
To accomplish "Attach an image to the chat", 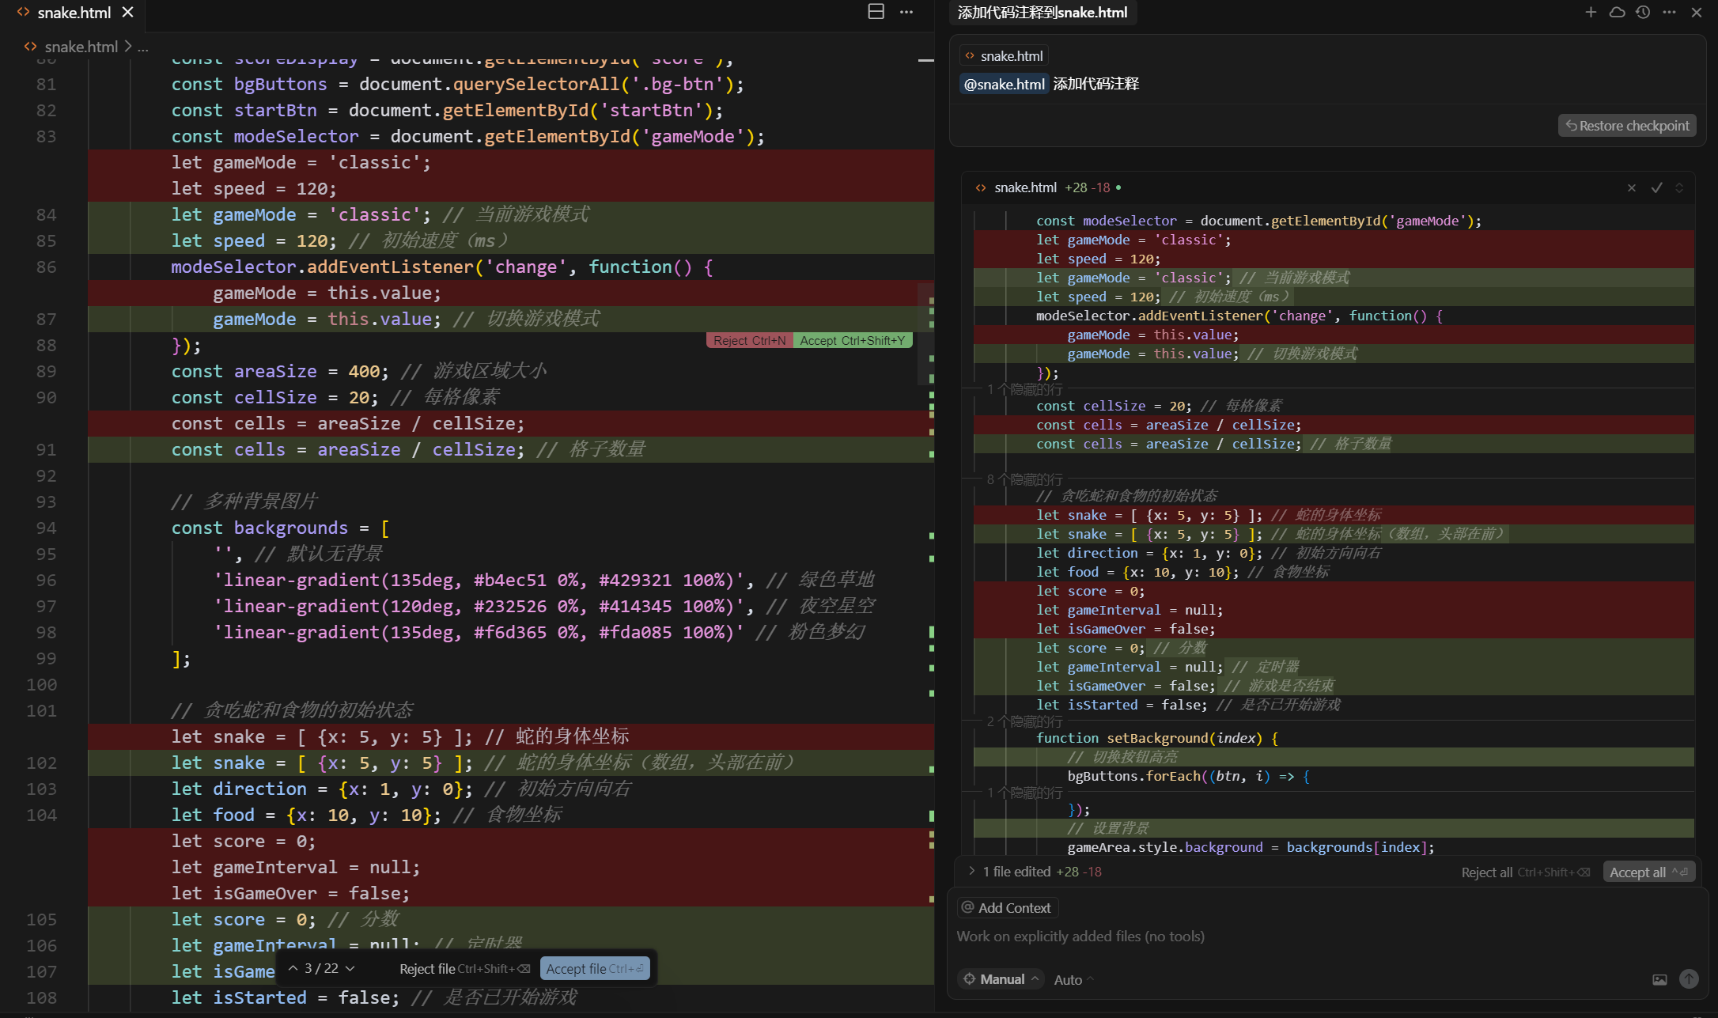I will point(1659,979).
